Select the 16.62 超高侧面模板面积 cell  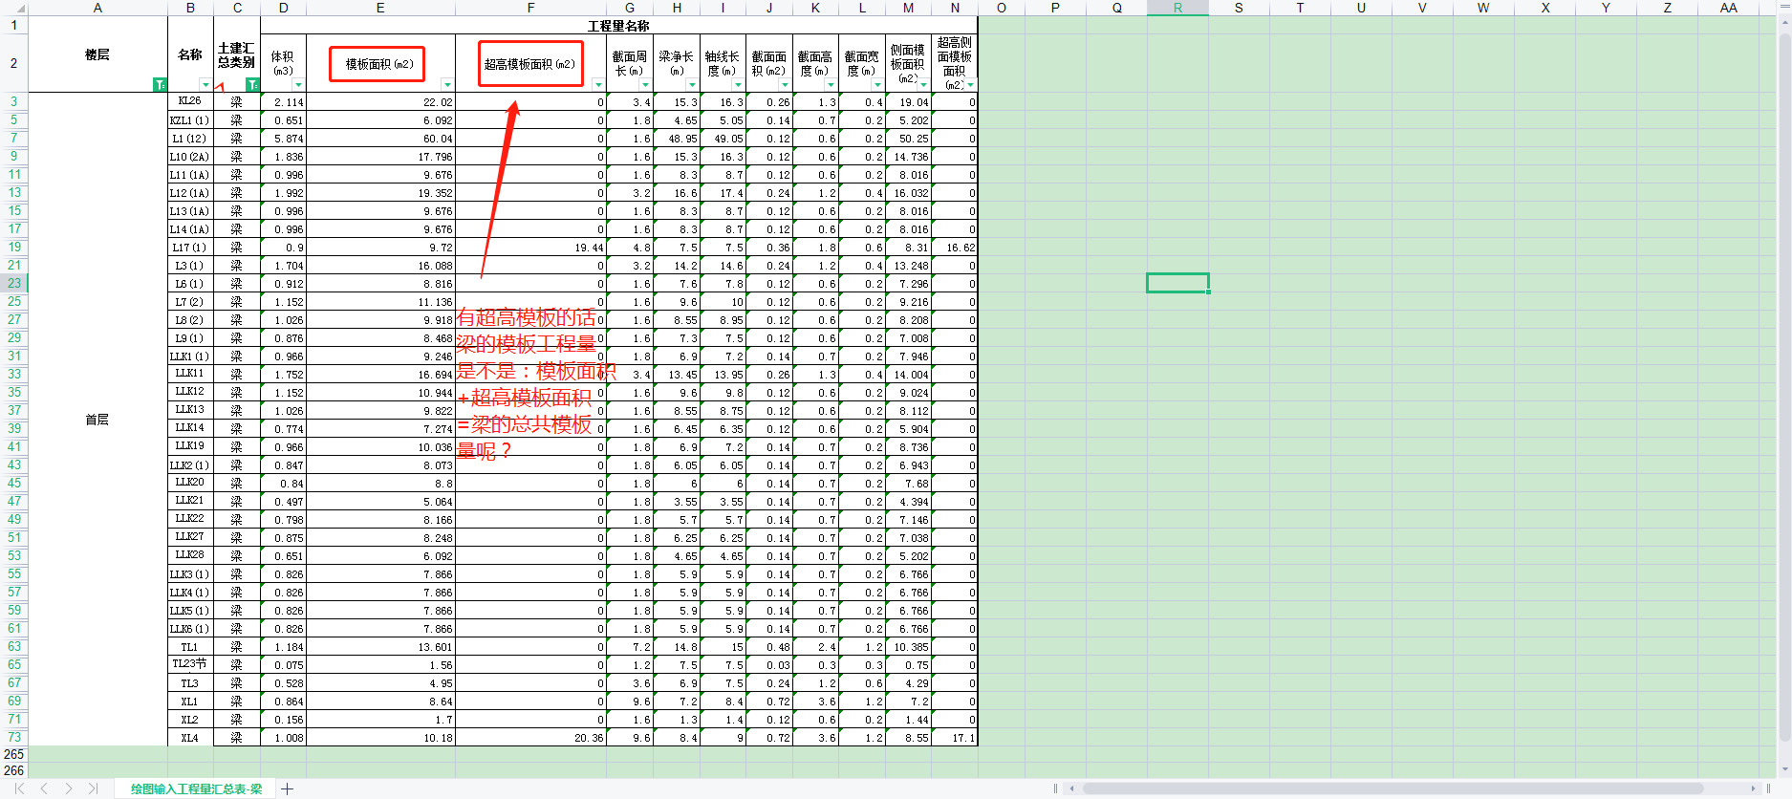(955, 248)
